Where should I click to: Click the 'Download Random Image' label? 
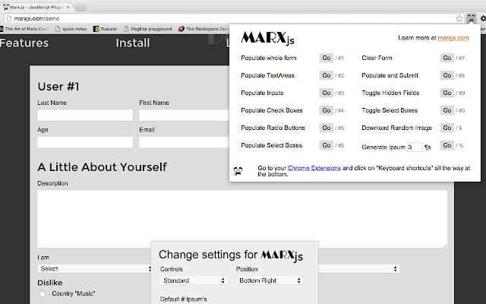pos(396,128)
